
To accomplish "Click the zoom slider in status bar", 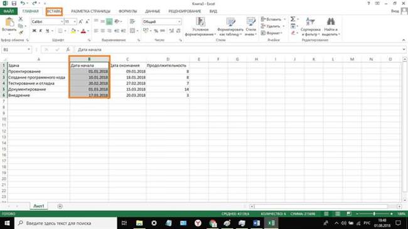I will (374, 214).
